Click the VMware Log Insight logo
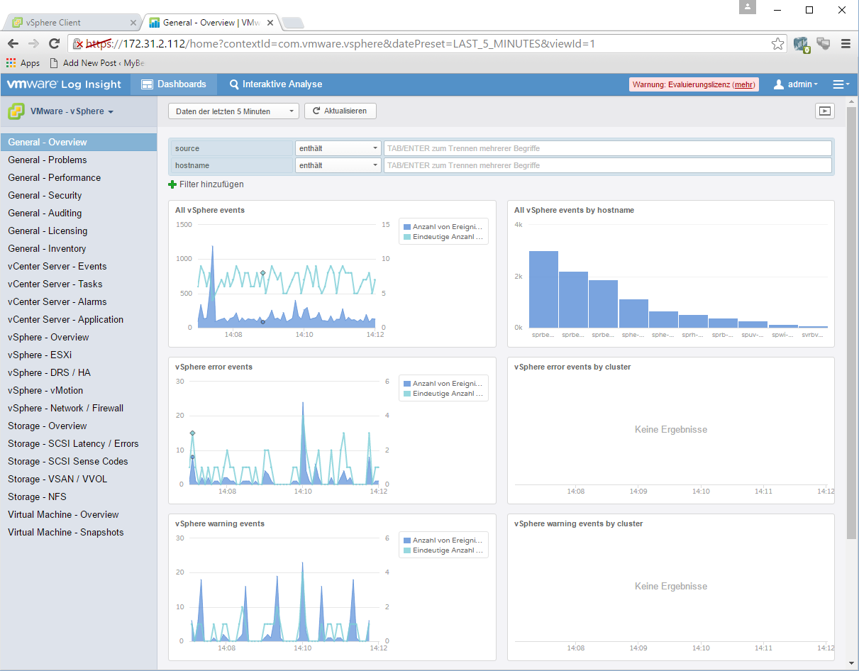Image resolution: width=859 pixels, height=671 pixels. point(65,84)
